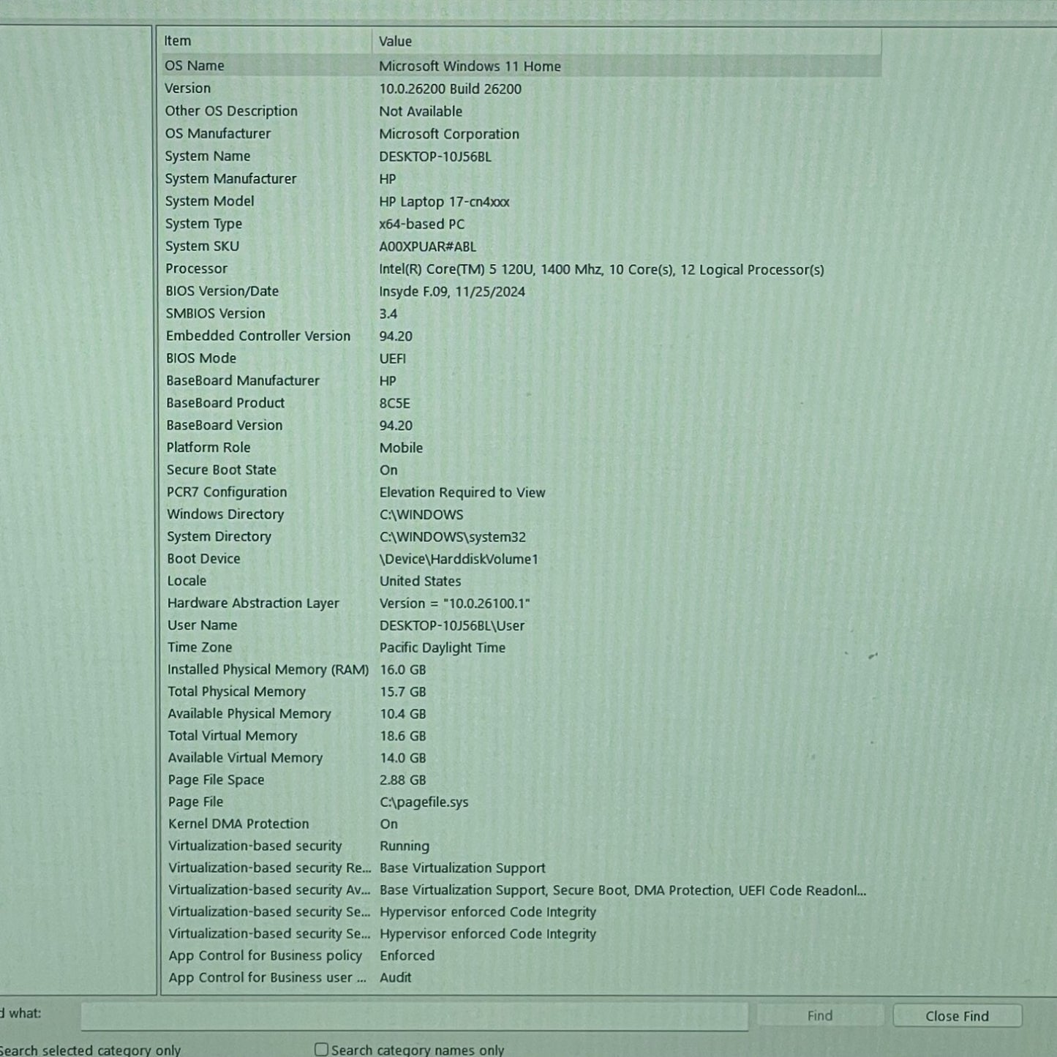Select the System Manufacturer row
Image resolution: width=1057 pixels, height=1057 pixels.
pos(521,178)
